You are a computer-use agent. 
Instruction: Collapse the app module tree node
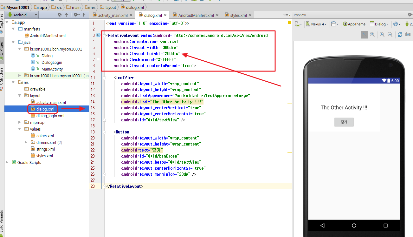(x=7, y=22)
